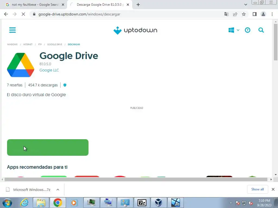Click the scroll-down arrow of vertical scrollbar
This screenshot has width=278, height=208.
[276, 175]
